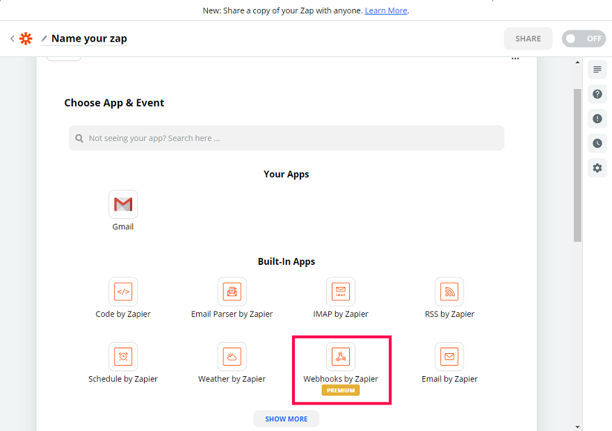Click the IMAP by Zapier label
Image resolution: width=612 pixels, height=431 pixels.
pos(341,314)
